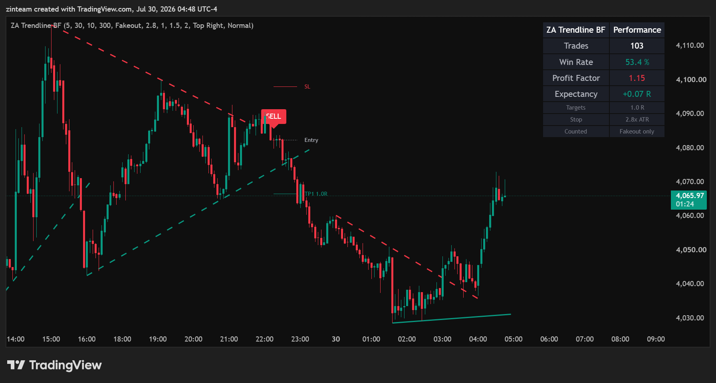Image resolution: width=716 pixels, height=383 pixels.
Task: Click the '30' date marker on time axis
Action: tap(336, 339)
